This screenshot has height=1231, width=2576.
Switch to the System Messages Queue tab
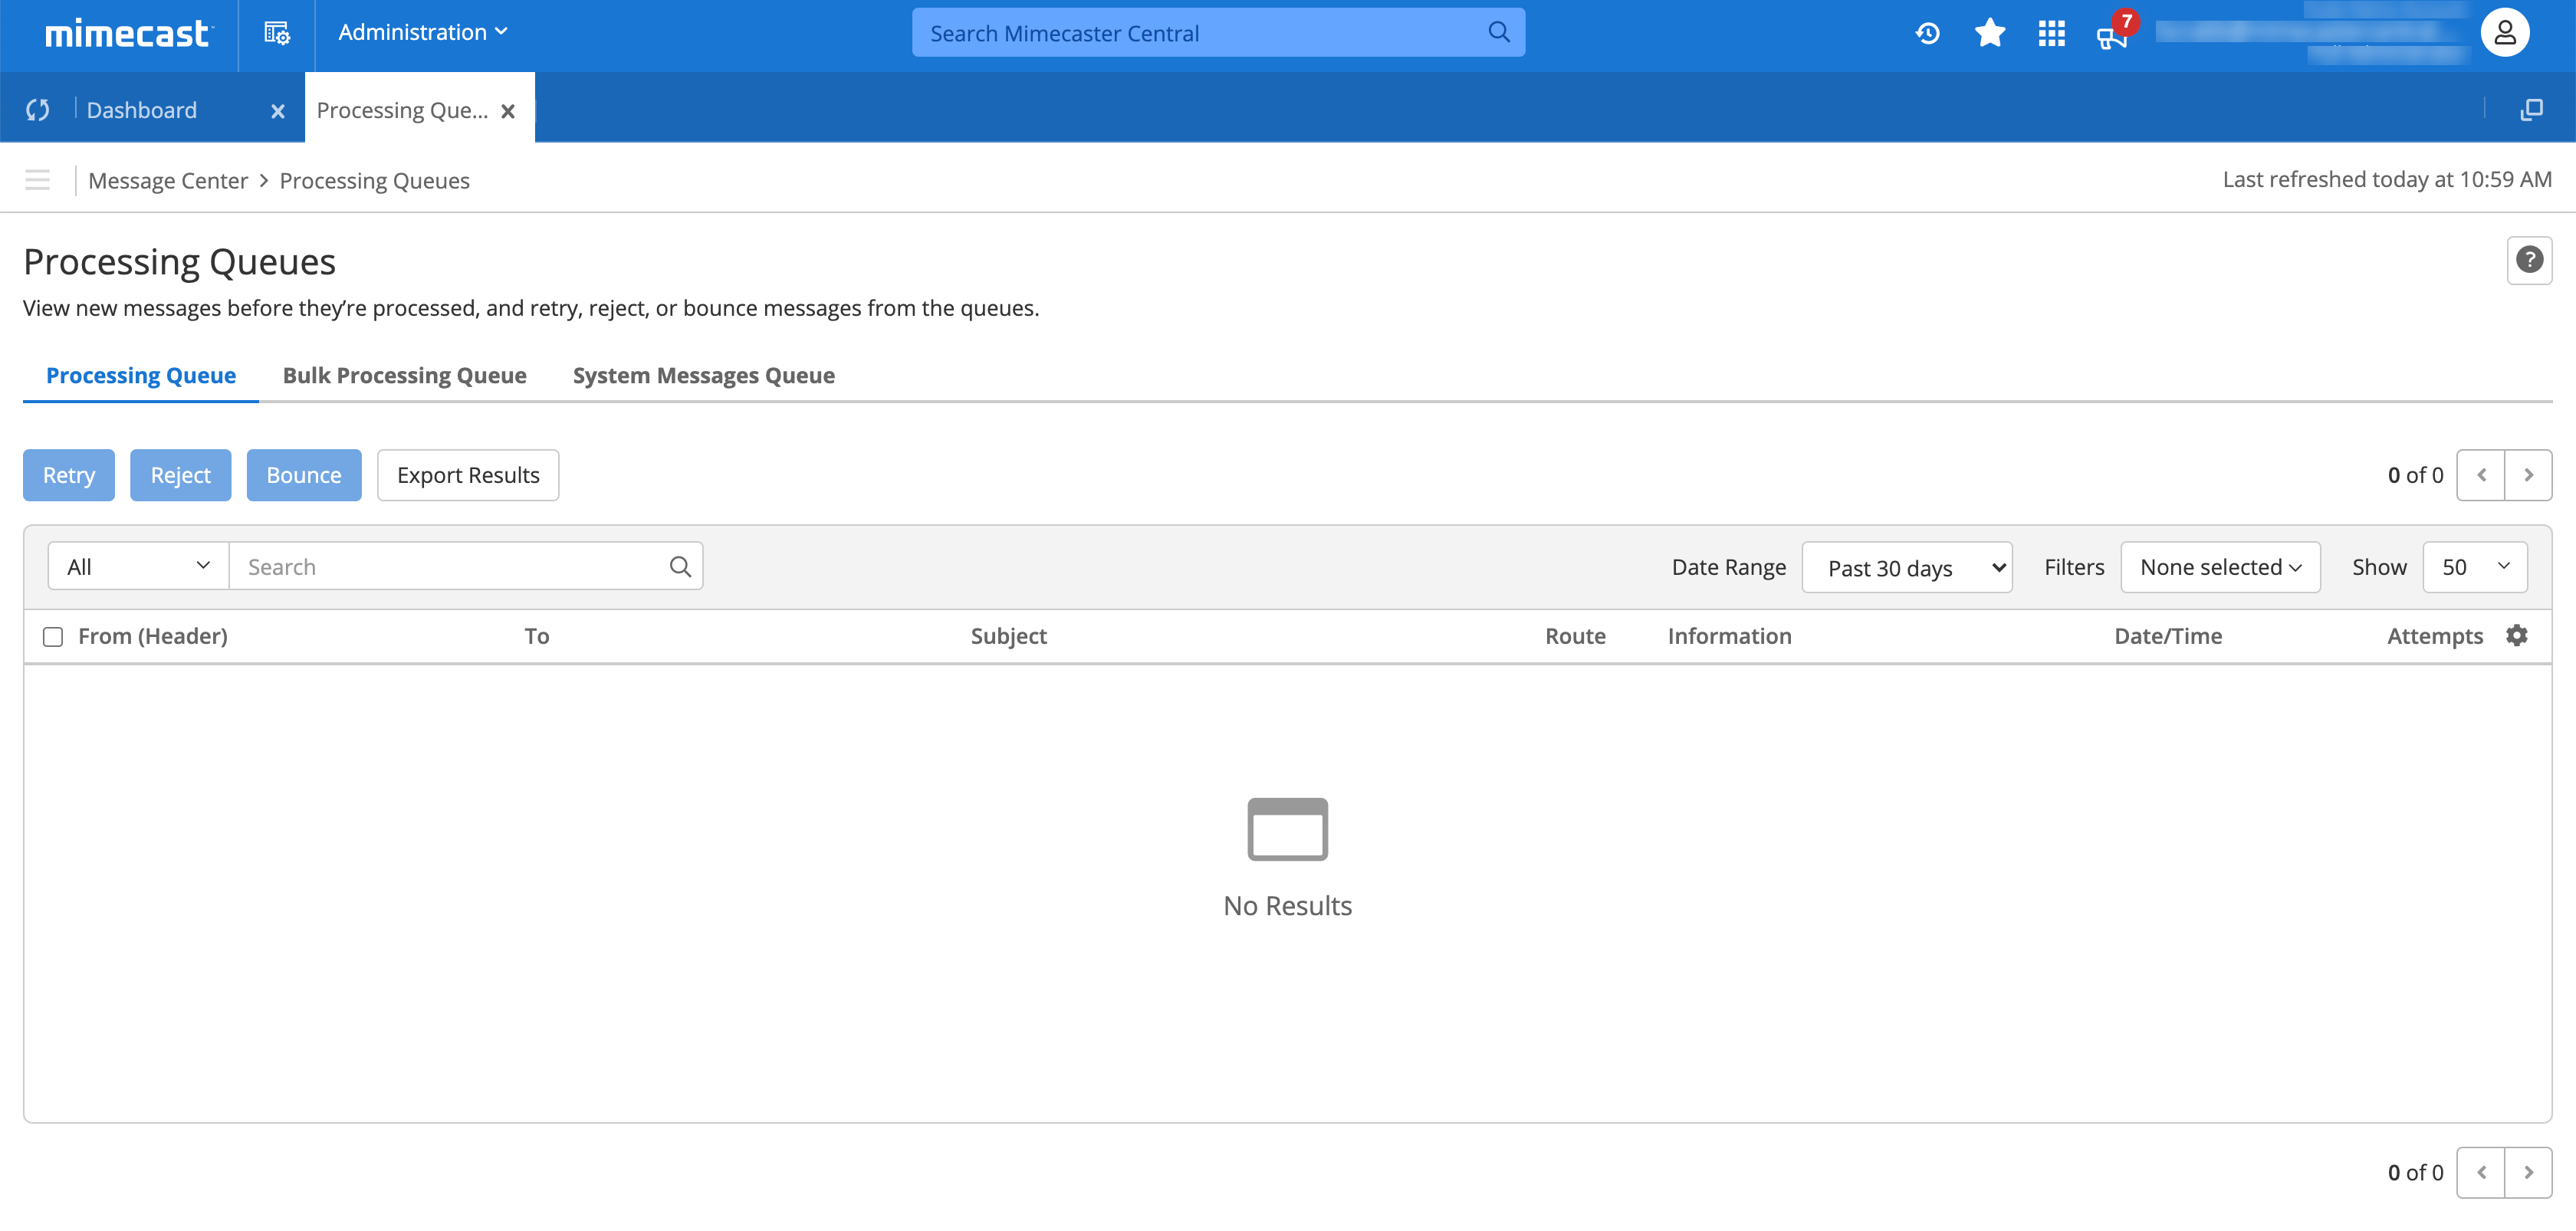coord(703,375)
